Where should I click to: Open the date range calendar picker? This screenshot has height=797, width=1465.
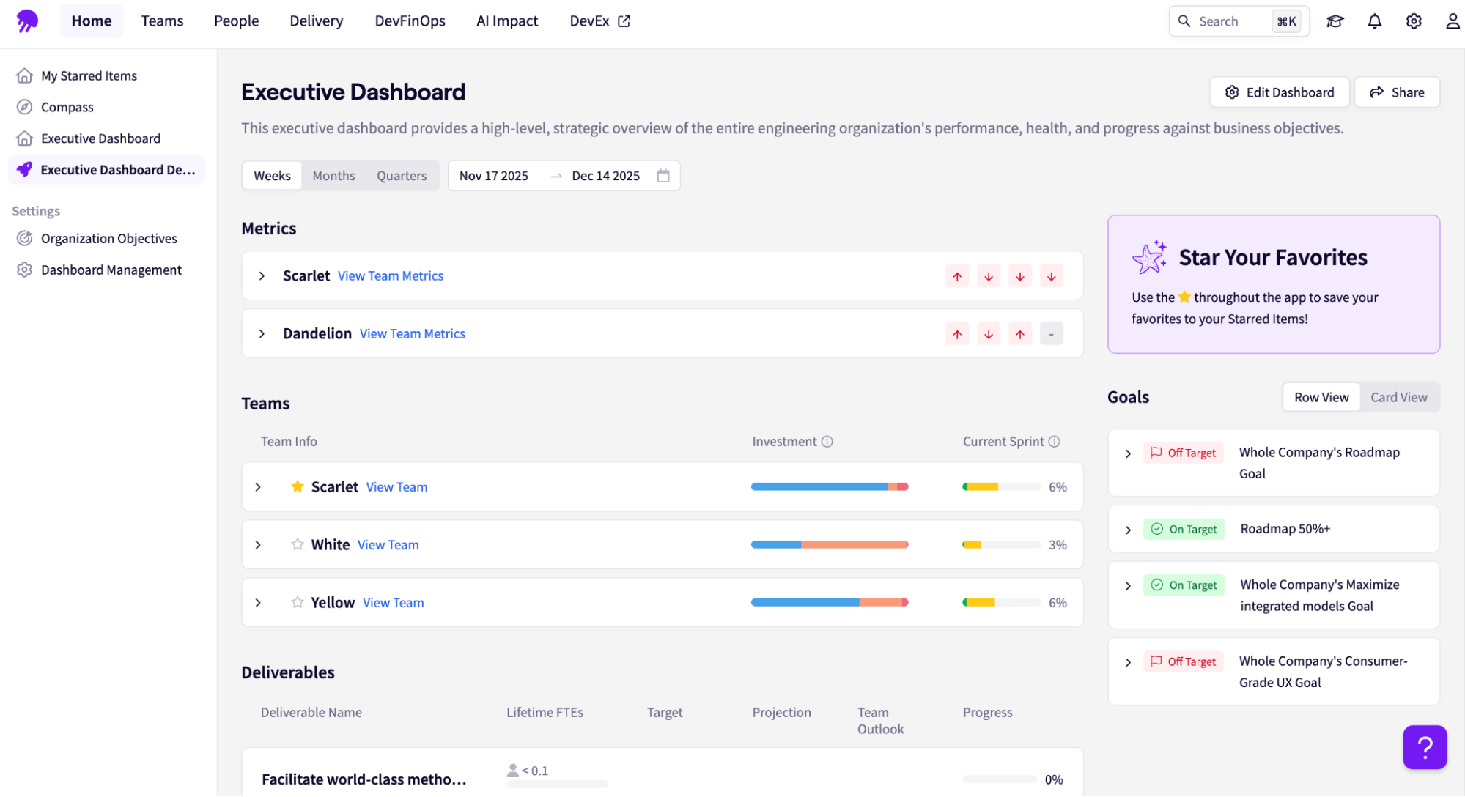click(664, 176)
